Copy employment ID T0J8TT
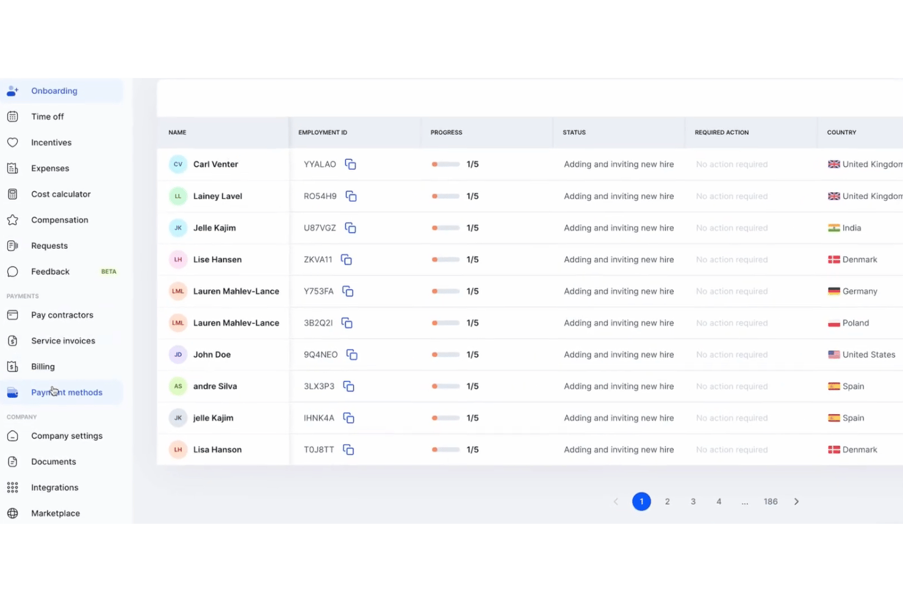Image resolution: width=903 pixels, height=602 pixels. click(x=348, y=450)
